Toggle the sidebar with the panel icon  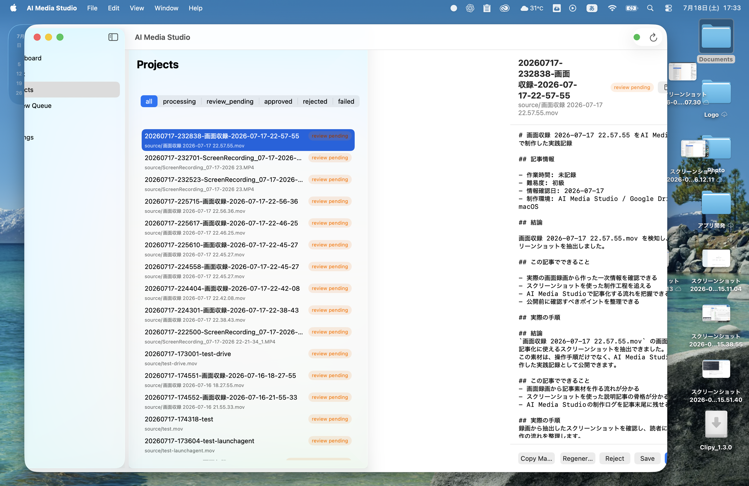[113, 37]
